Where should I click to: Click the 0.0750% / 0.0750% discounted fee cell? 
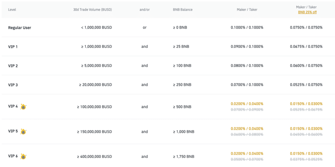point(306,28)
